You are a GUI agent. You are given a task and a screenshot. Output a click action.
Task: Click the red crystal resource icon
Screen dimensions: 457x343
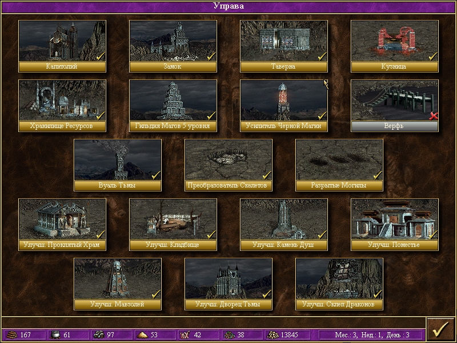click(185, 334)
